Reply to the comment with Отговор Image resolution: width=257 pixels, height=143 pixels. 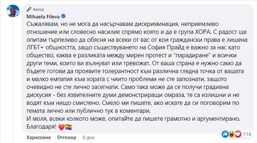click(66, 138)
